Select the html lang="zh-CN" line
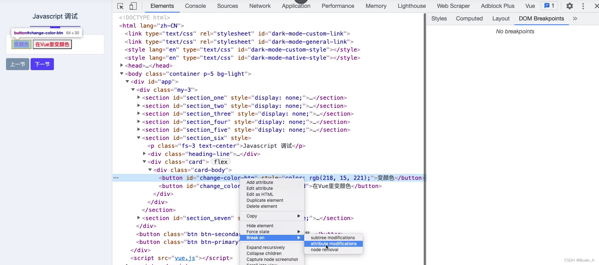Screen dimensions: 599x265 tap(152, 26)
